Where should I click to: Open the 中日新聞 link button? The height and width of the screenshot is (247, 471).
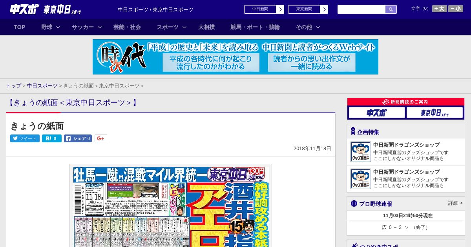click(260, 9)
